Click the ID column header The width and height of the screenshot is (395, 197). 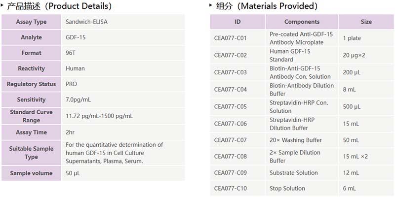[237, 22]
